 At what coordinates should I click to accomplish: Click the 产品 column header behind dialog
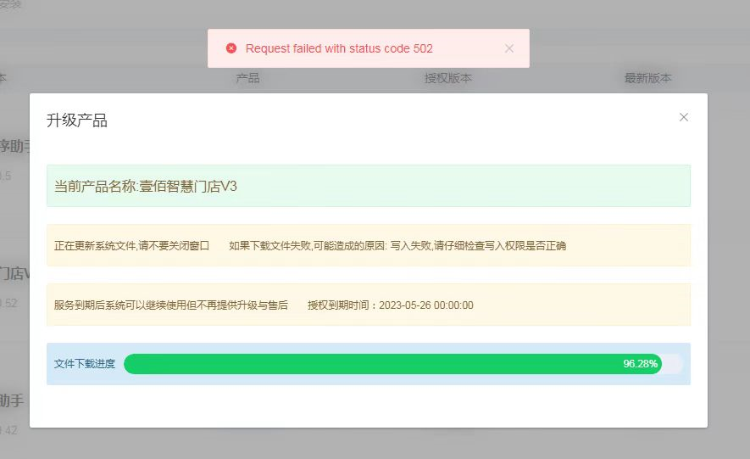[x=247, y=78]
